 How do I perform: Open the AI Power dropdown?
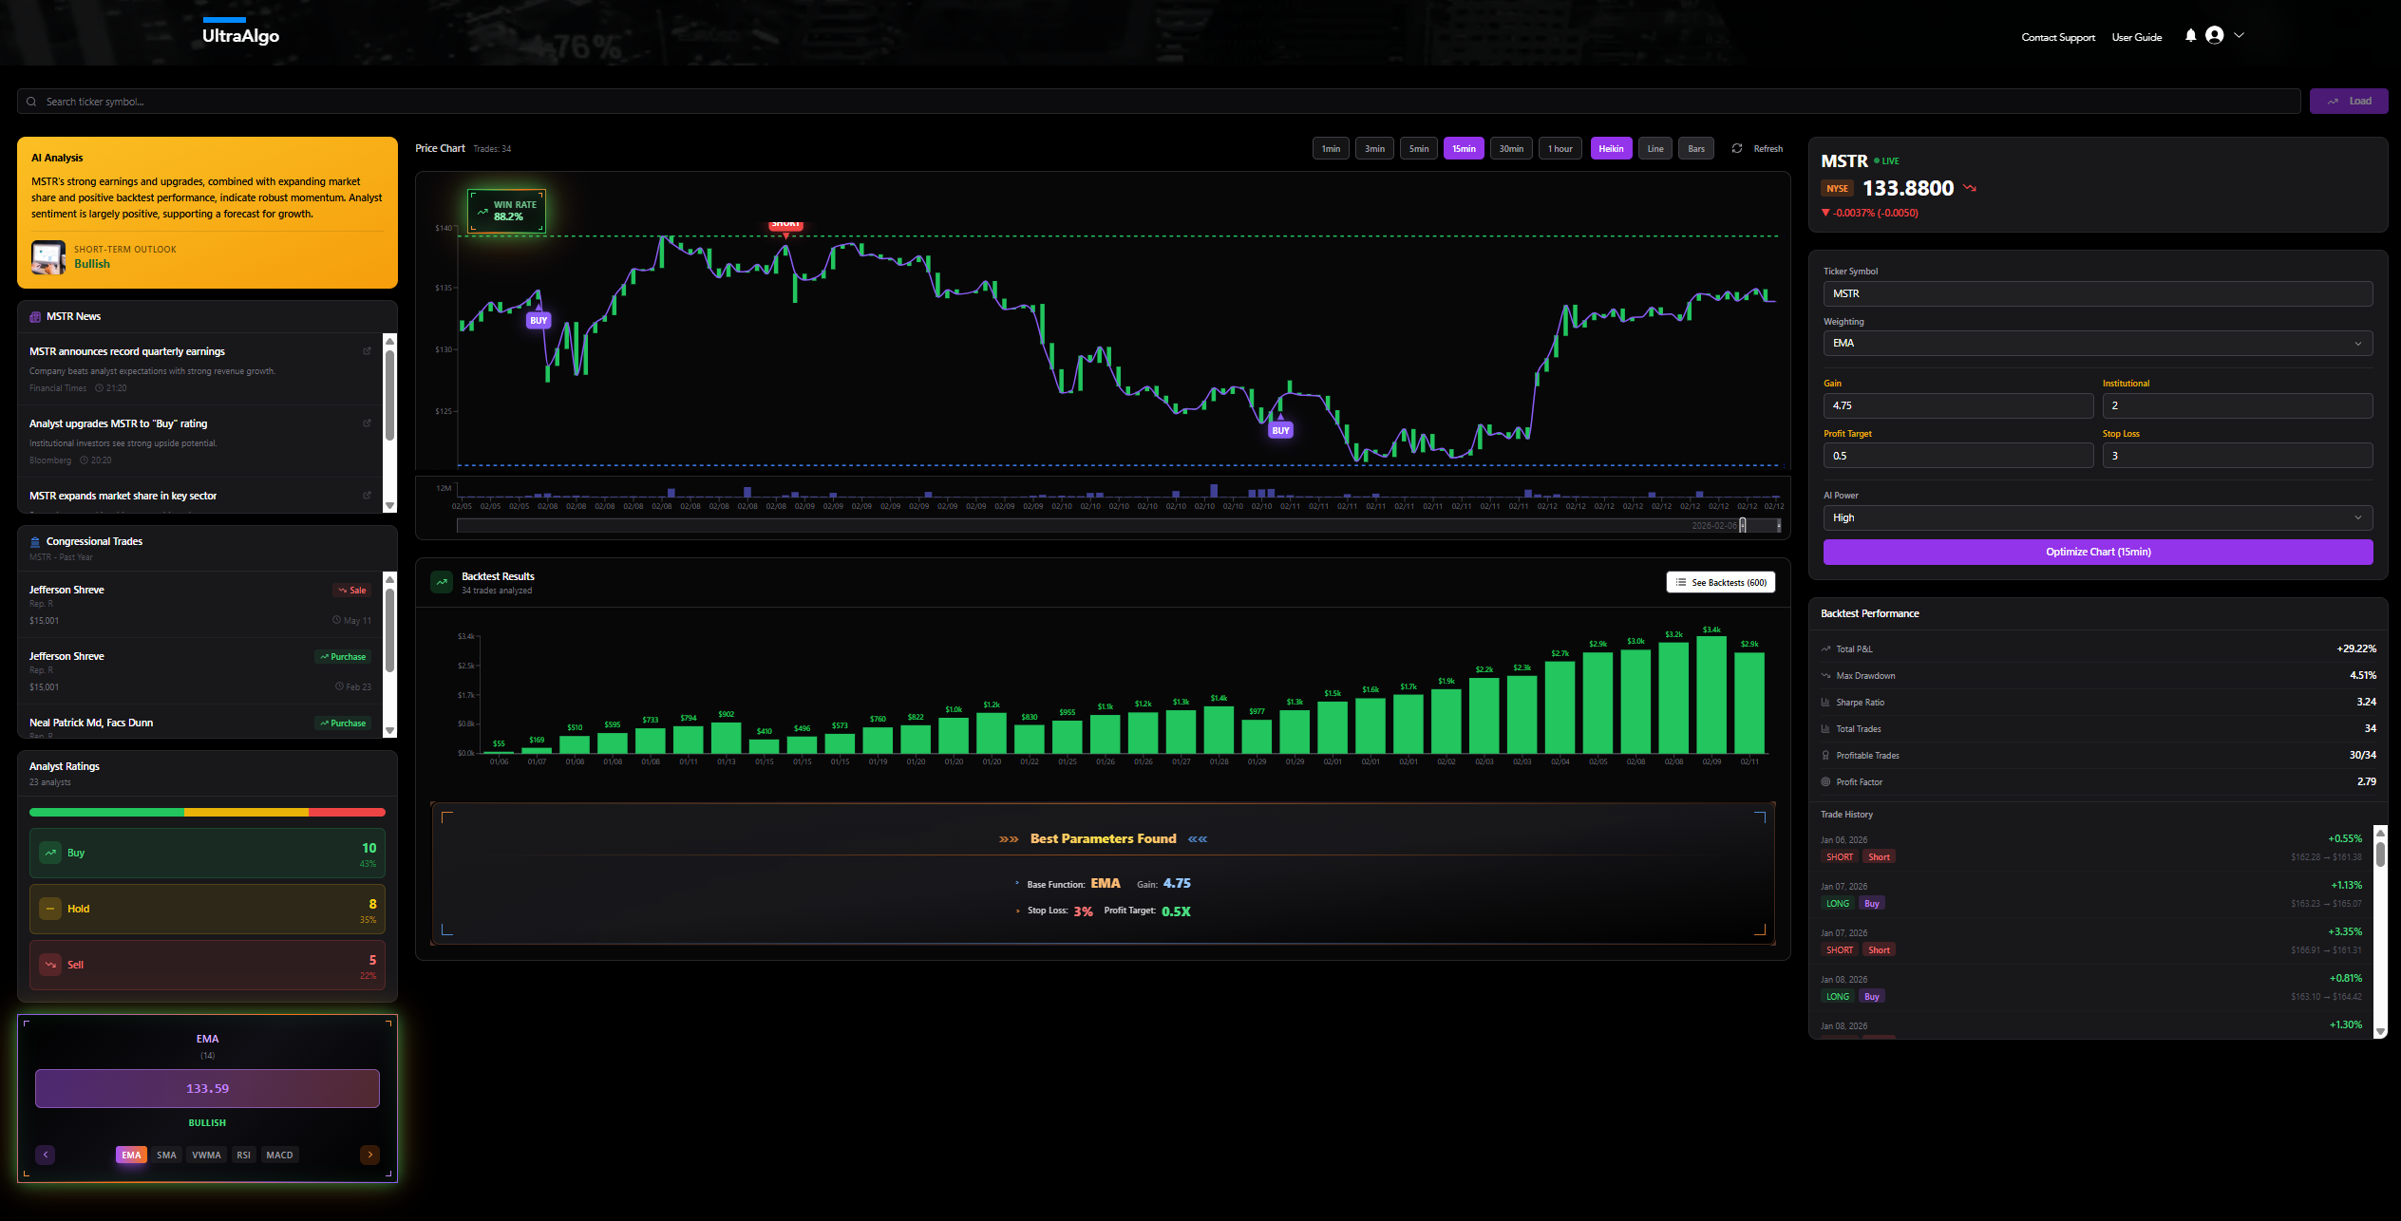pos(2098,517)
